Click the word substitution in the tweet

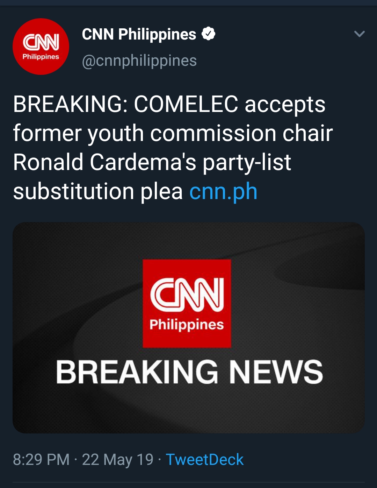click(x=73, y=191)
